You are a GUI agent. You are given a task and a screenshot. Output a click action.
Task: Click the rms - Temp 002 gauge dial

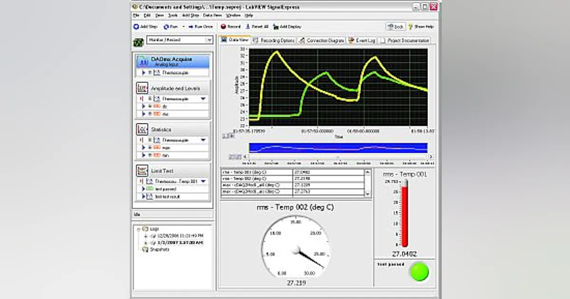coord(295,248)
